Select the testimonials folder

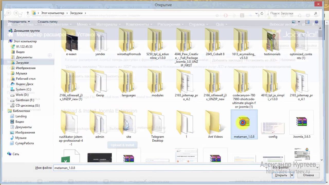coord(272,42)
